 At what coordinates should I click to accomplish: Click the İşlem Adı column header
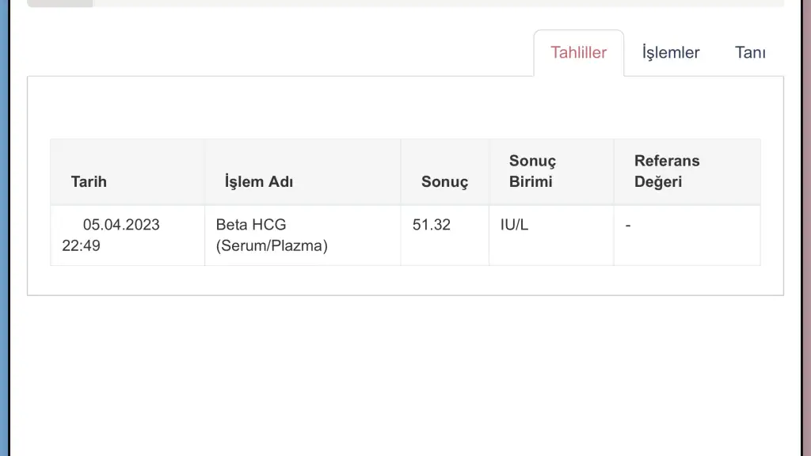click(259, 181)
